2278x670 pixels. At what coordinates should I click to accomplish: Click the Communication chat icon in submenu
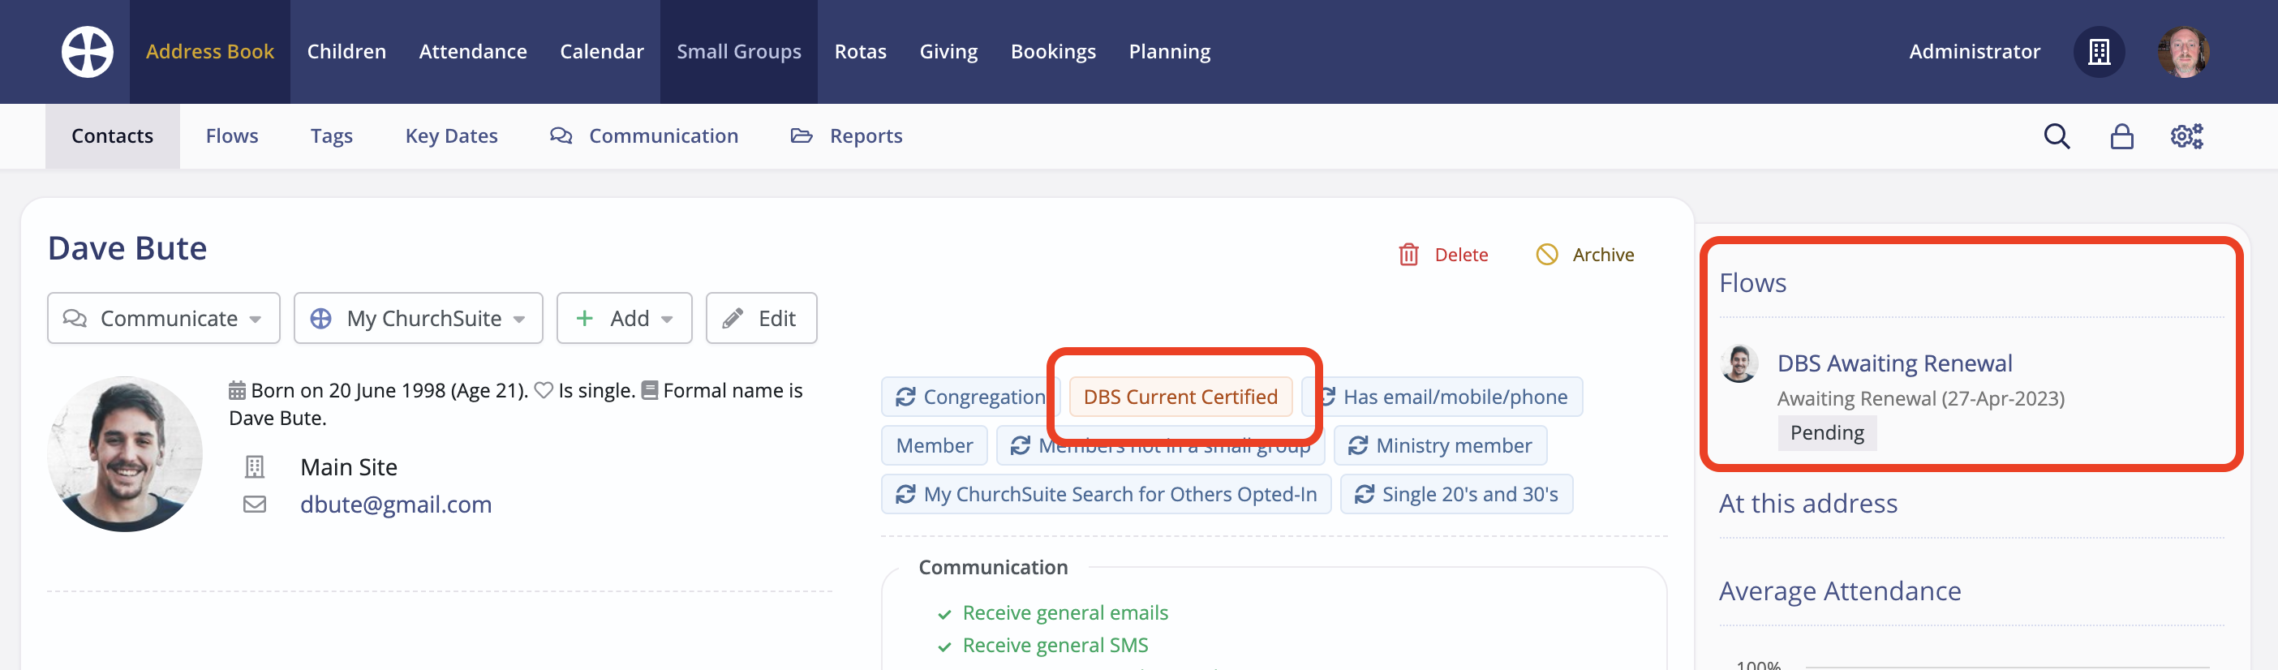pos(561,136)
